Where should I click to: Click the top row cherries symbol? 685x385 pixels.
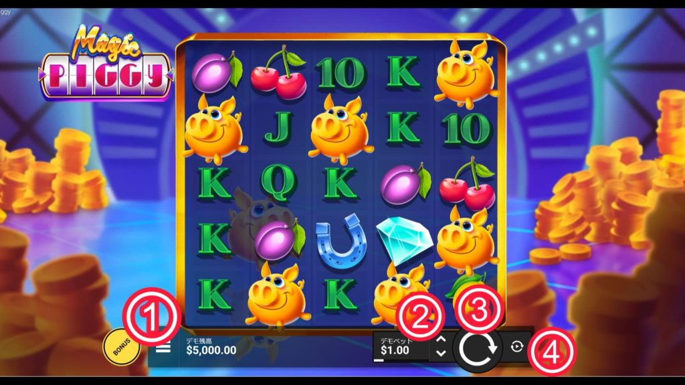click(279, 72)
